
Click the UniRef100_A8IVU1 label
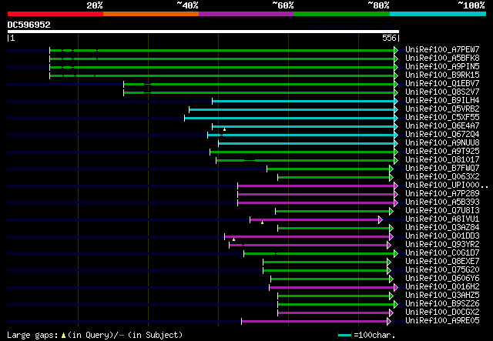442,219
